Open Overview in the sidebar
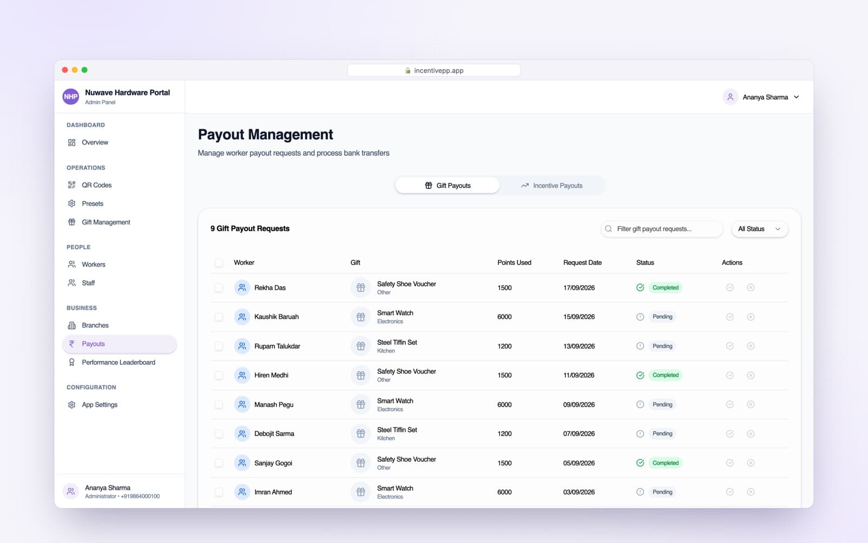 click(119, 142)
